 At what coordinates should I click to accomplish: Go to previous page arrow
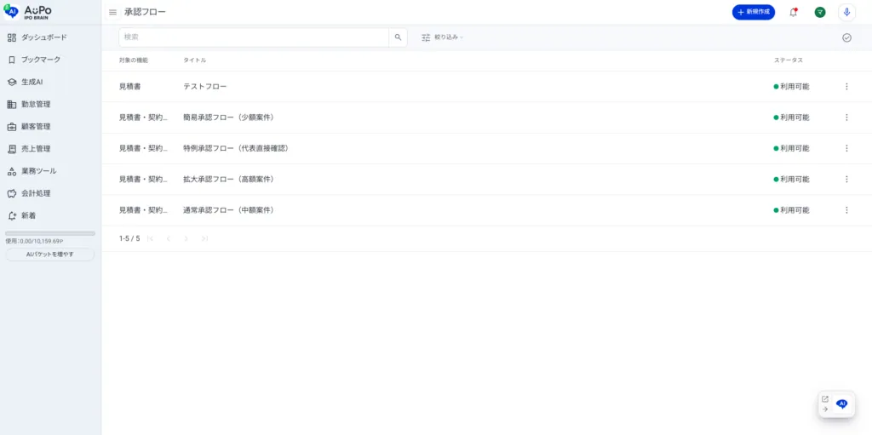[169, 238]
